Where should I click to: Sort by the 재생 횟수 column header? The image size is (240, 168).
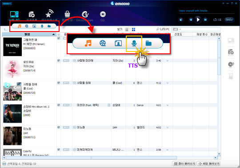[202, 34]
